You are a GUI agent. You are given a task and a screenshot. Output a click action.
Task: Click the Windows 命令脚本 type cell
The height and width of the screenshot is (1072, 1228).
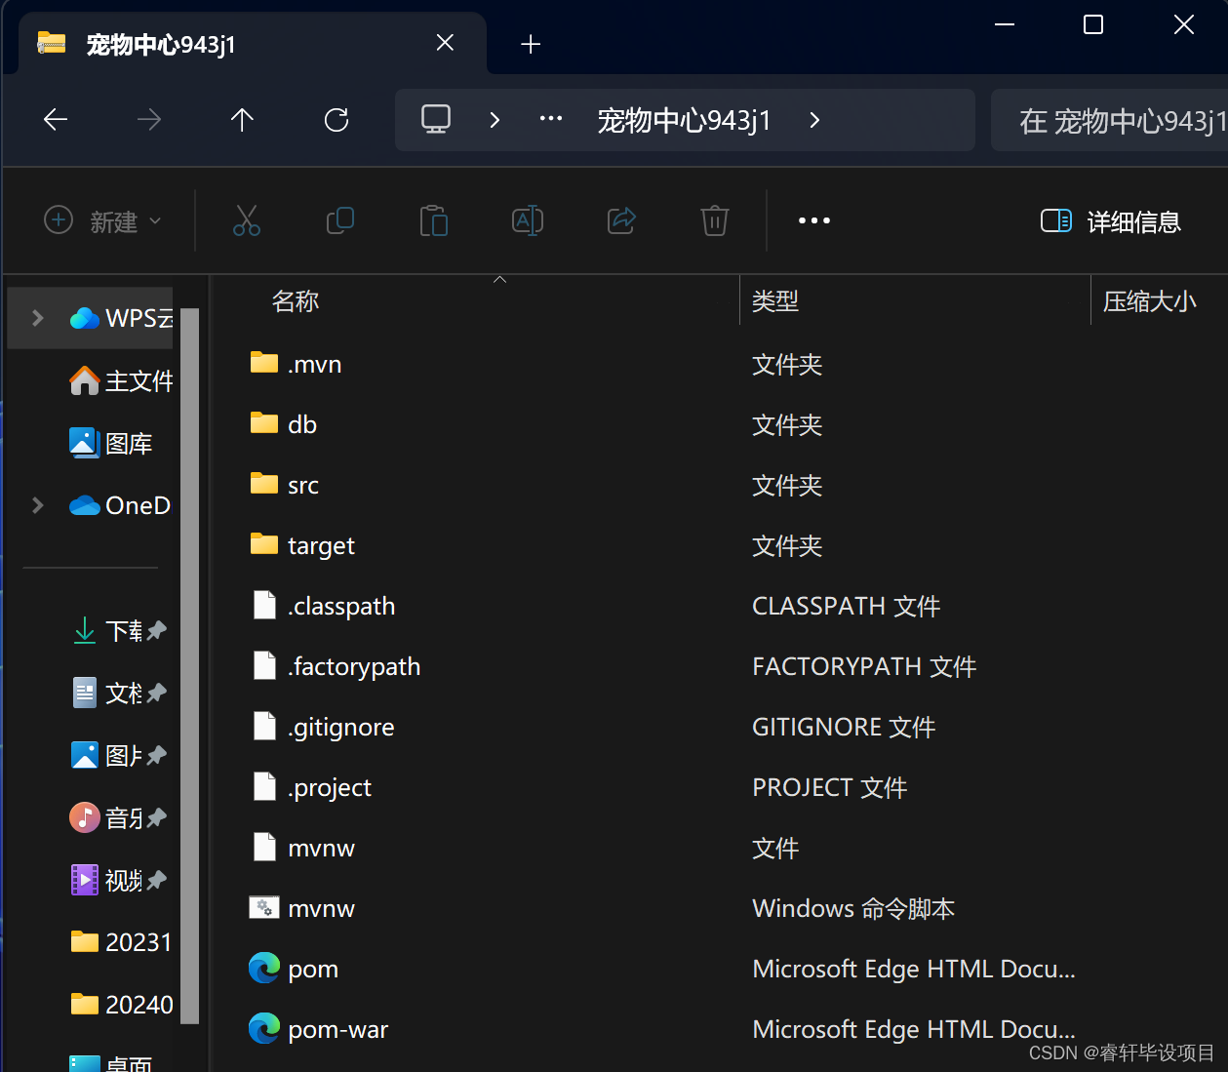click(853, 908)
